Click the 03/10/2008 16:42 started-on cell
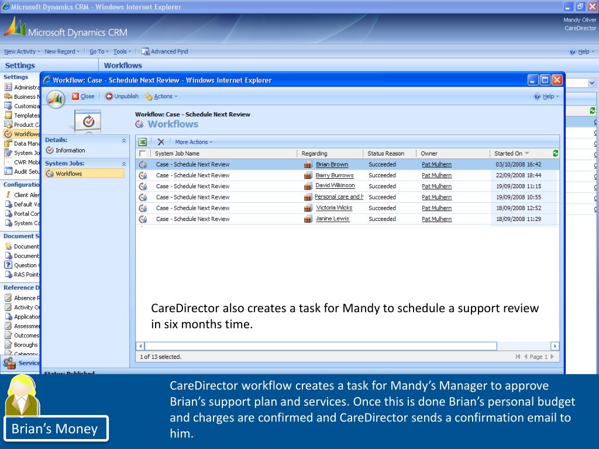599x449 pixels. click(518, 164)
